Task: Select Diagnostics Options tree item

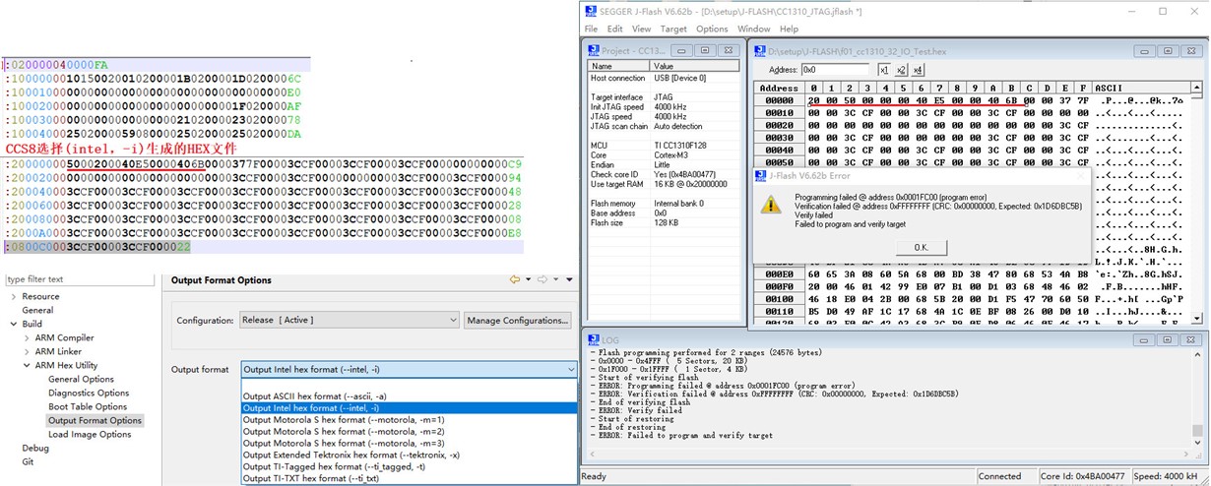Action: tap(88, 393)
